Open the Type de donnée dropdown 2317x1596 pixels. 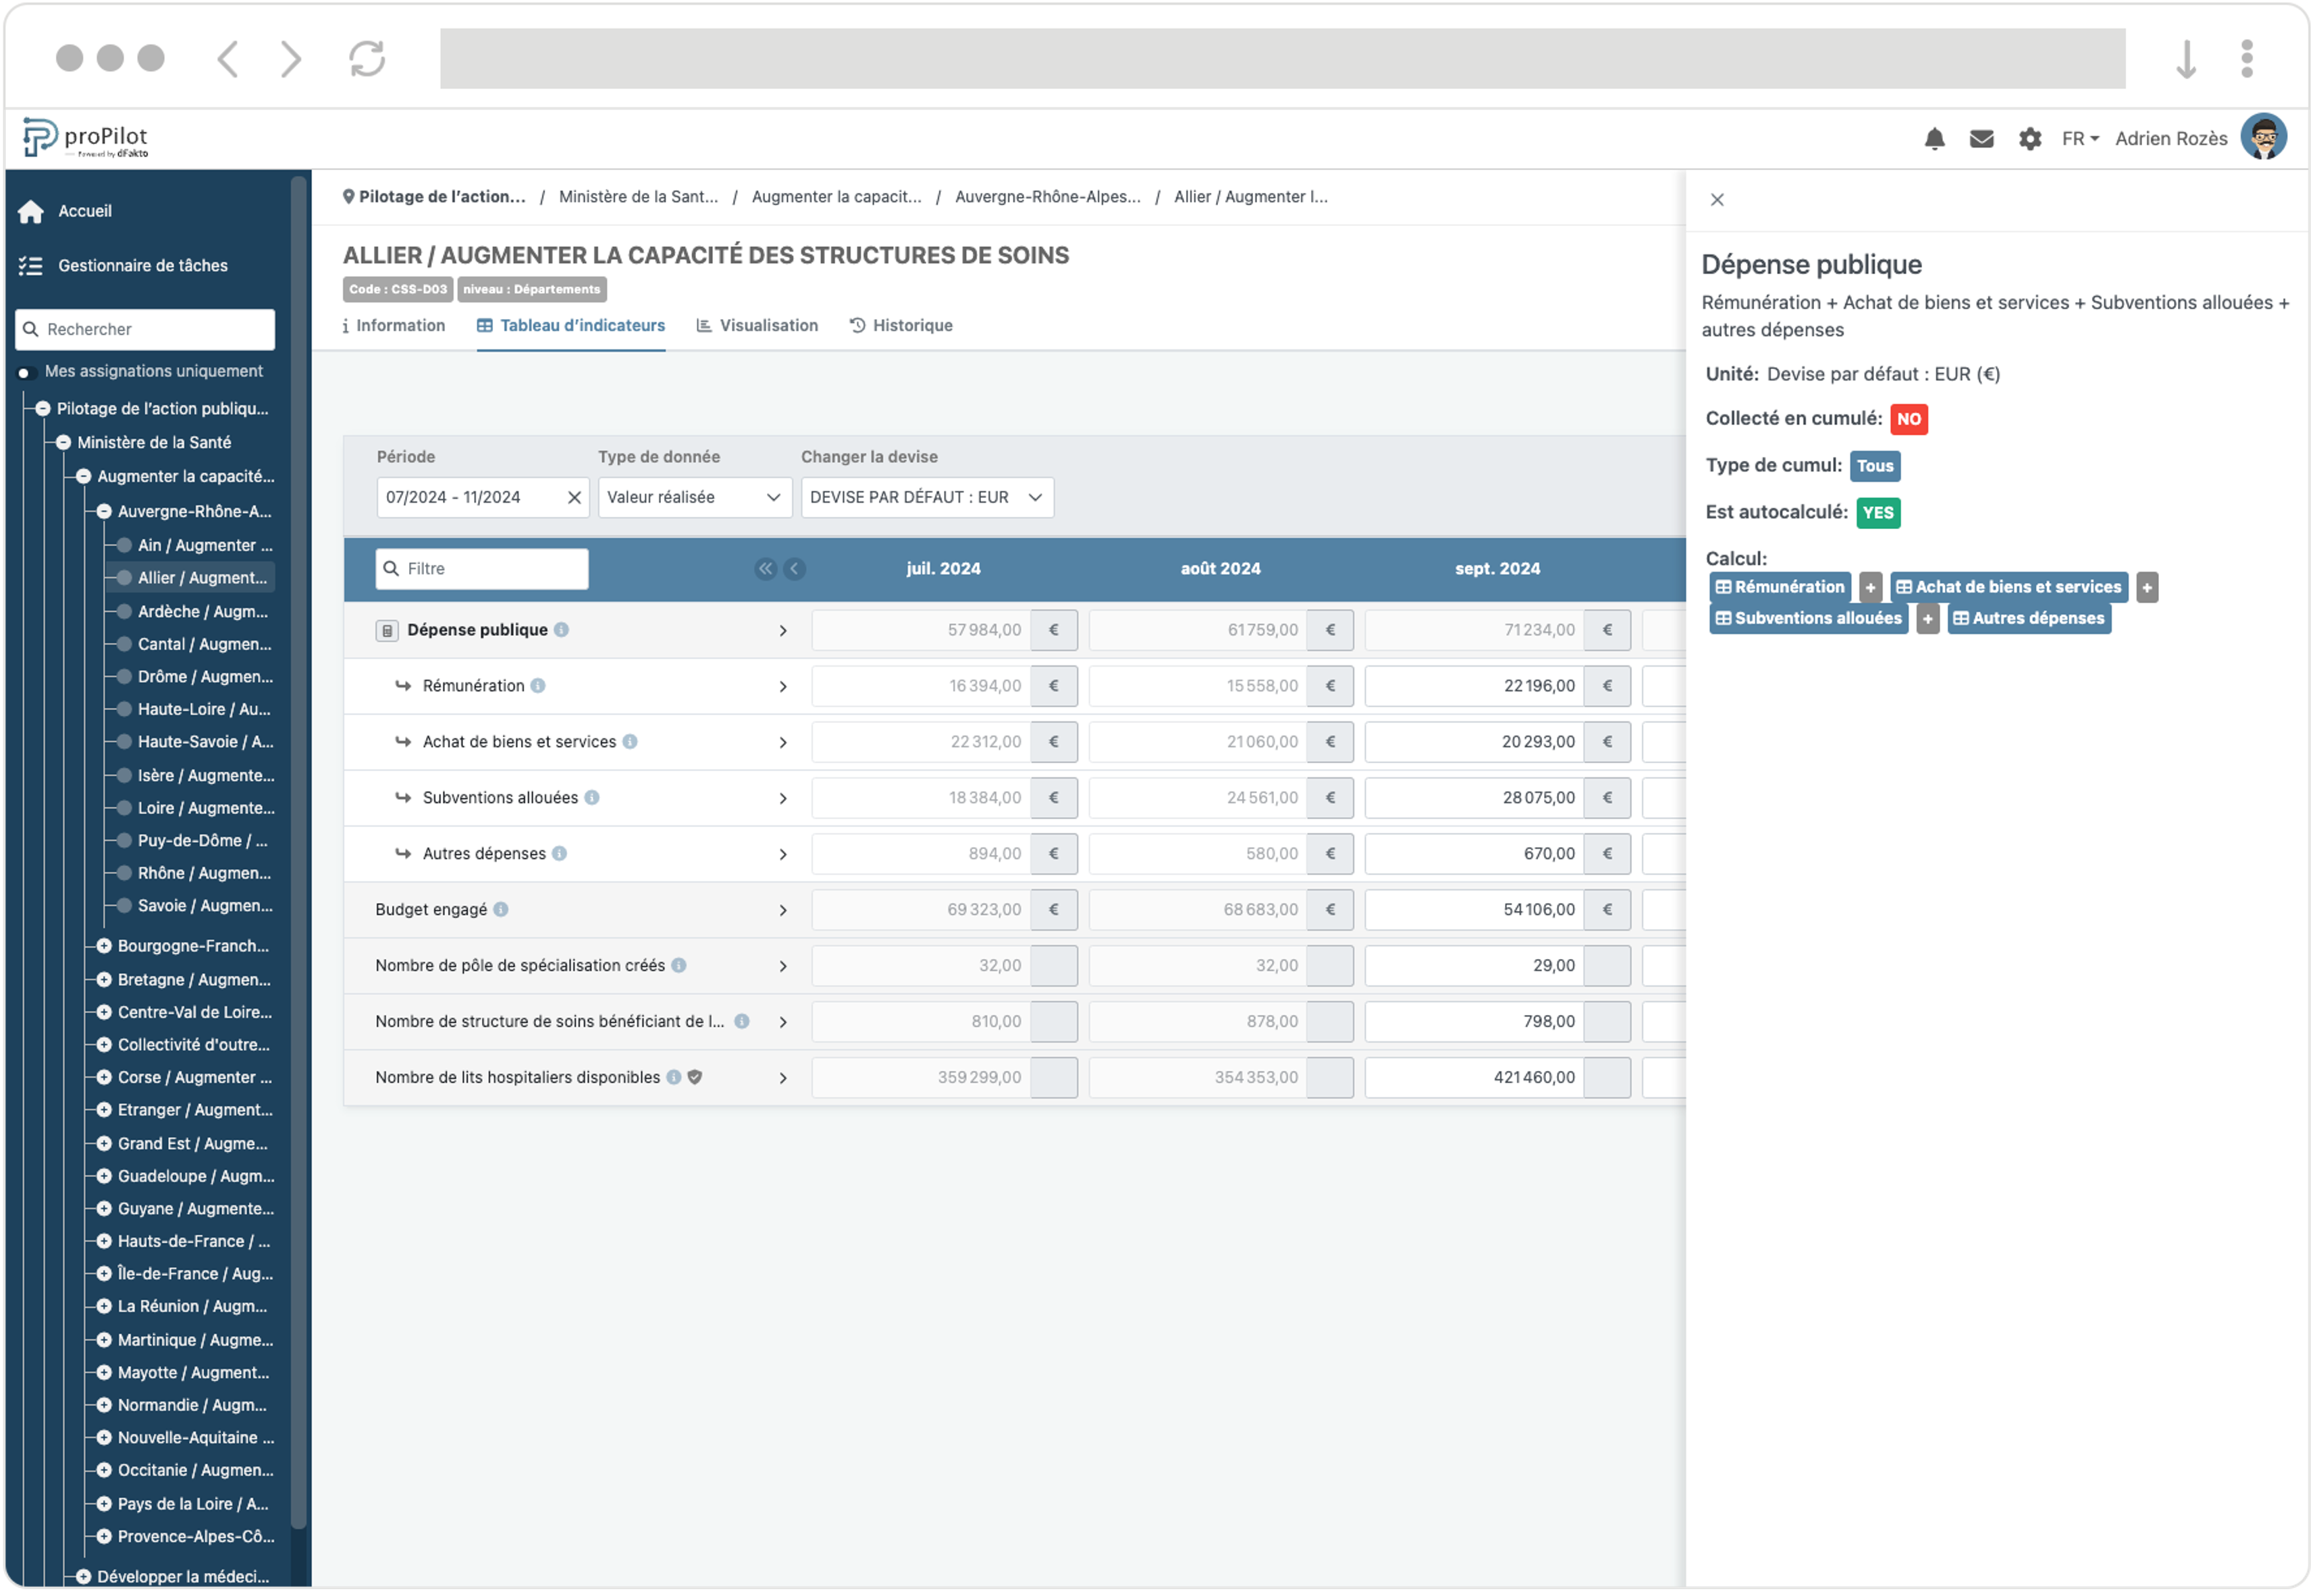pos(694,498)
